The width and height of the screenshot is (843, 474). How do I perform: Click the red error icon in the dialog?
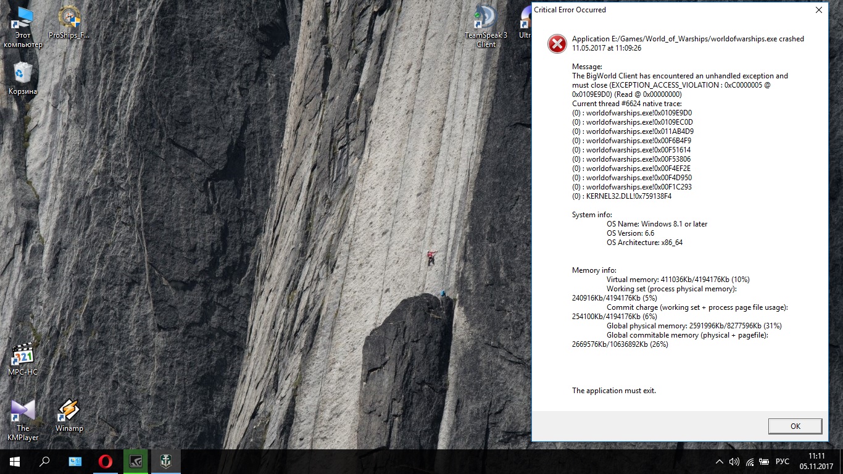point(557,43)
